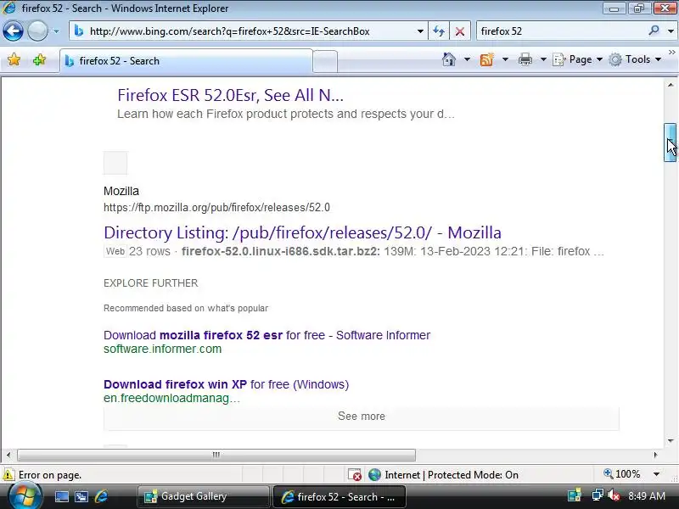The width and height of the screenshot is (679, 509).
Task: Open the Windows Start orb
Action: pyautogui.click(x=25, y=496)
